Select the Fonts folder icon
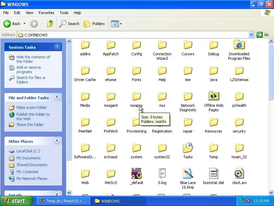The height and width of the screenshot is (206, 274). pyautogui.click(x=136, y=71)
